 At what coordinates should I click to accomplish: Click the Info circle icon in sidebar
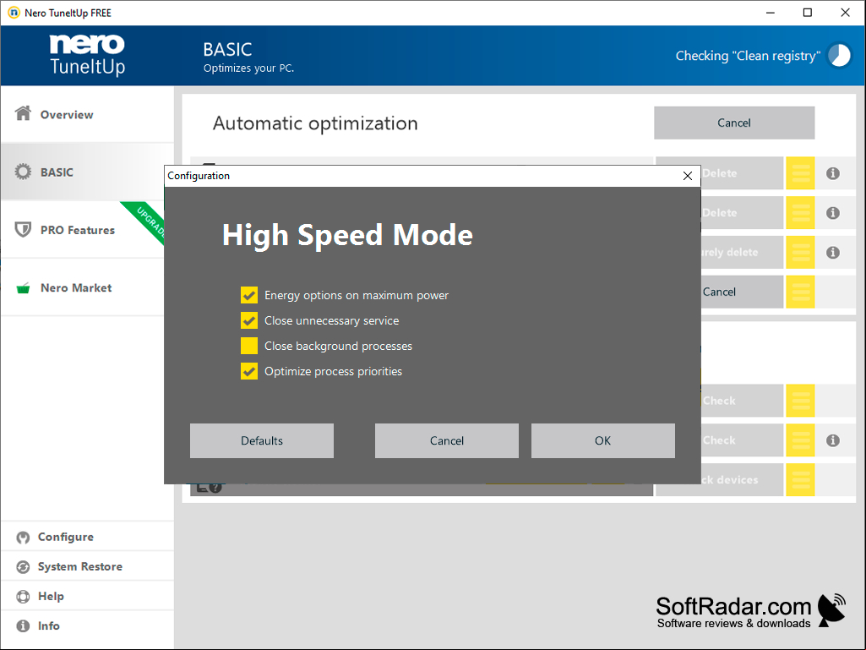23,626
